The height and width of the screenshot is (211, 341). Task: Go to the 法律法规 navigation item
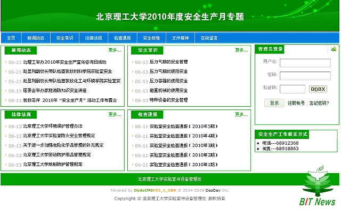point(94,38)
